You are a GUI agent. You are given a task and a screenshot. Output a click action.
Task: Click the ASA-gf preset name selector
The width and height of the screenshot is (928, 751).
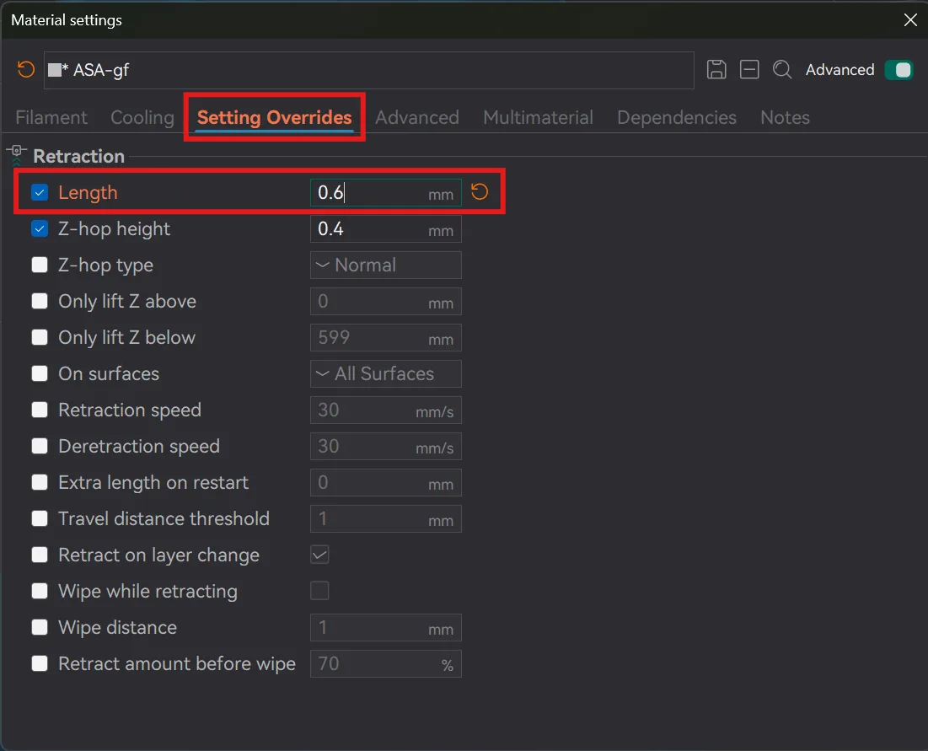368,70
